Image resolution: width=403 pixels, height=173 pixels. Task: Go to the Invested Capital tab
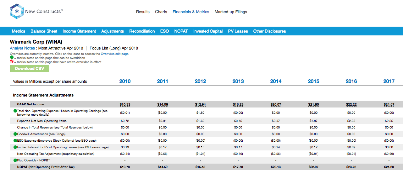pos(208,31)
